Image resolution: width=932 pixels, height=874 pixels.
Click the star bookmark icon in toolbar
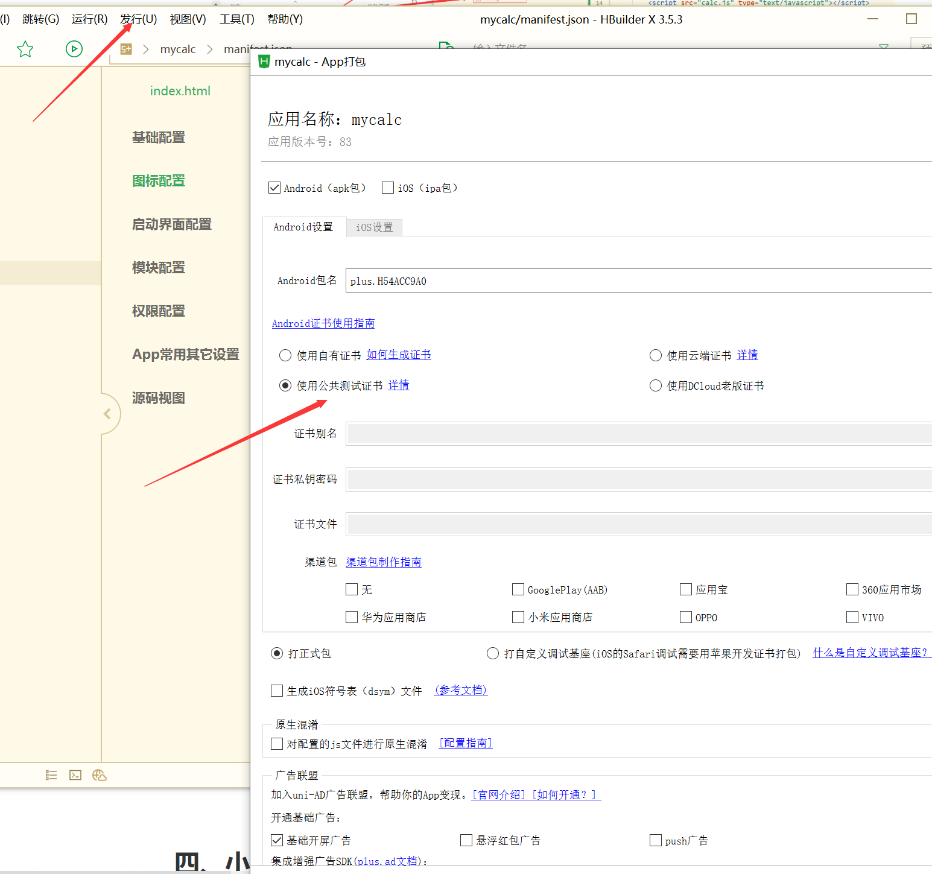click(x=25, y=49)
